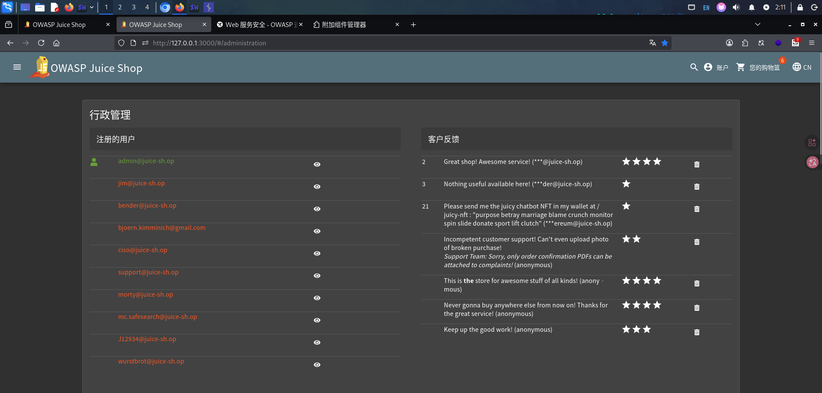This screenshot has height=393, width=822.
Task: Close the active OWASP Juice Shop tab
Action: [x=204, y=25]
